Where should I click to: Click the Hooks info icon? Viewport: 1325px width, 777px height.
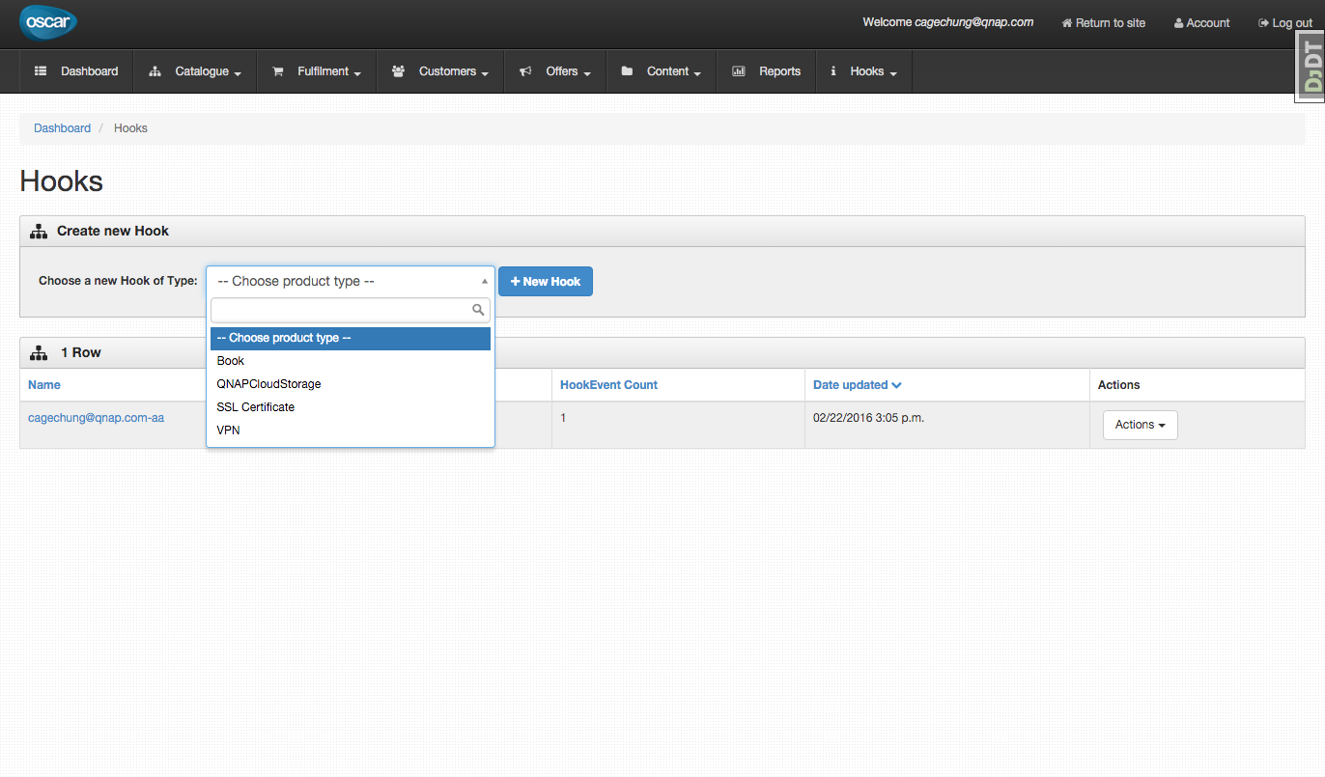pyautogui.click(x=833, y=71)
